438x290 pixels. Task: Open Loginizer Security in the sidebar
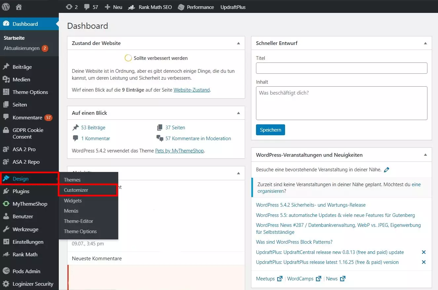[x=29, y=284]
